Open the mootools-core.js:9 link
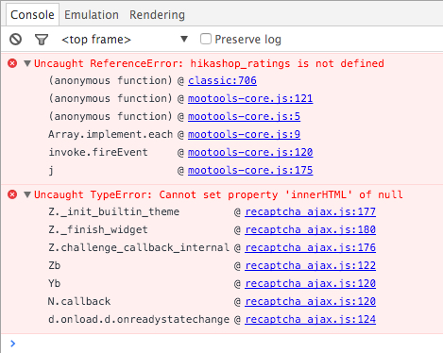443x353 pixels. pyautogui.click(x=244, y=134)
